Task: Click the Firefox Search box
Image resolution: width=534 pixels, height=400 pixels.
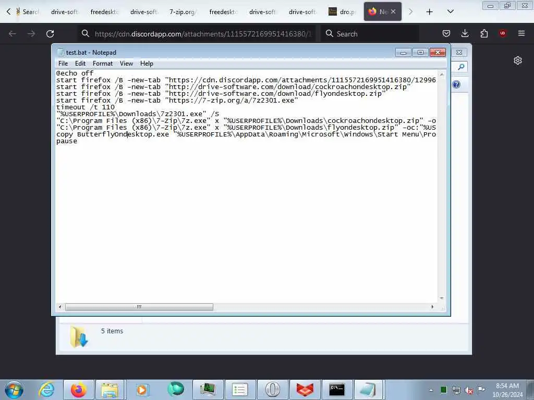Action: 370,34
